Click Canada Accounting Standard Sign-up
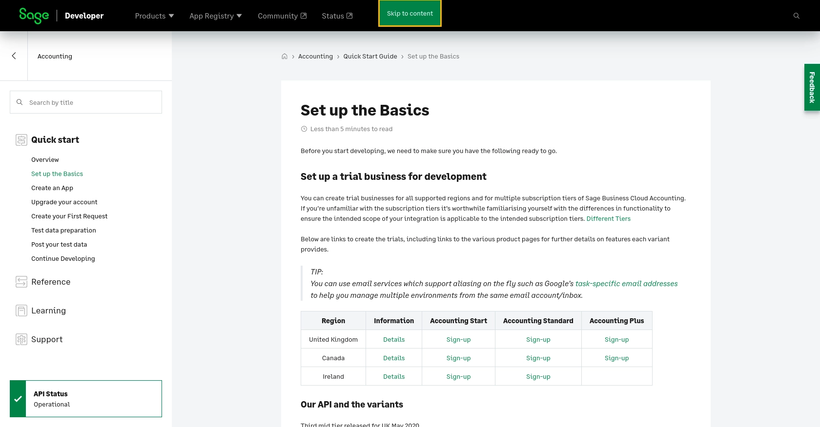820x427 pixels. 538,358
